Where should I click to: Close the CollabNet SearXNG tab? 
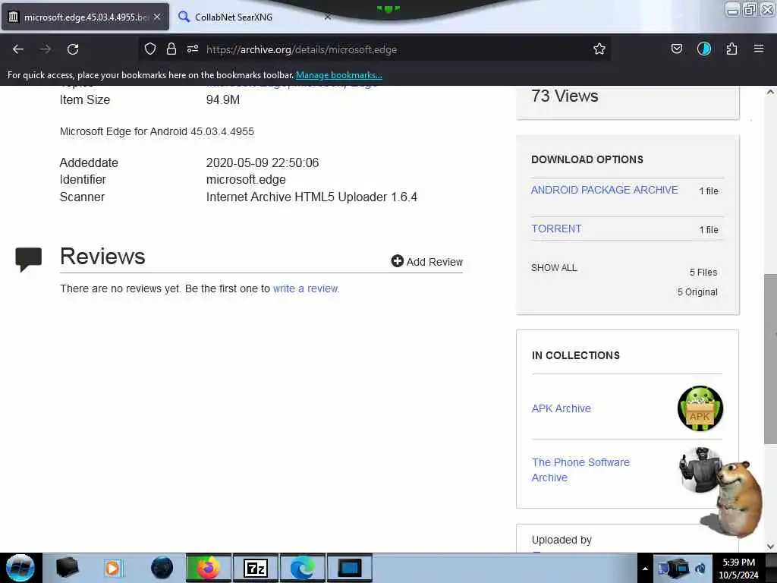coord(328,17)
